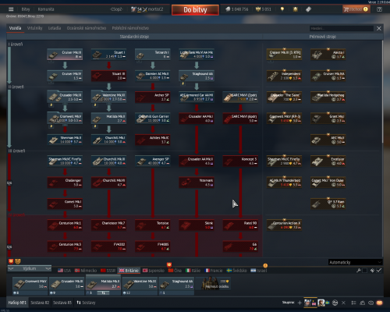Select Churchill Gun Carrier vehicle
390x312 pixels.
coord(153,119)
